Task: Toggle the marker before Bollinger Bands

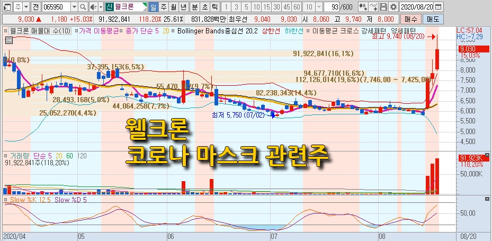Action: [174, 31]
